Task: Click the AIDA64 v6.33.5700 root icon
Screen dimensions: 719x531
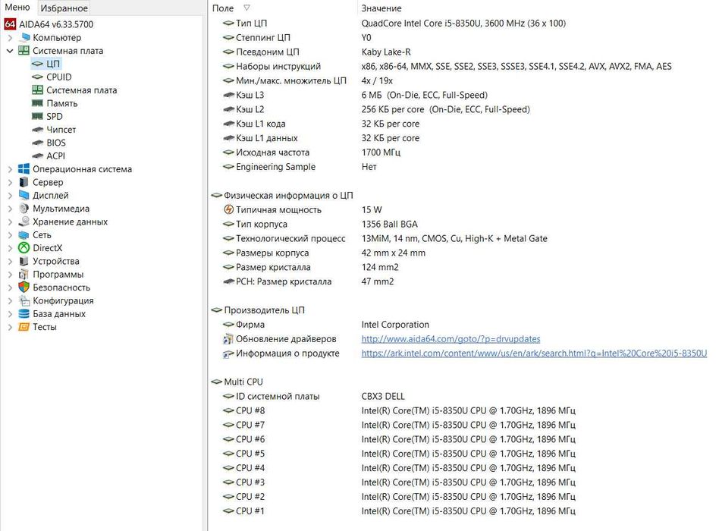Action: [x=10, y=24]
